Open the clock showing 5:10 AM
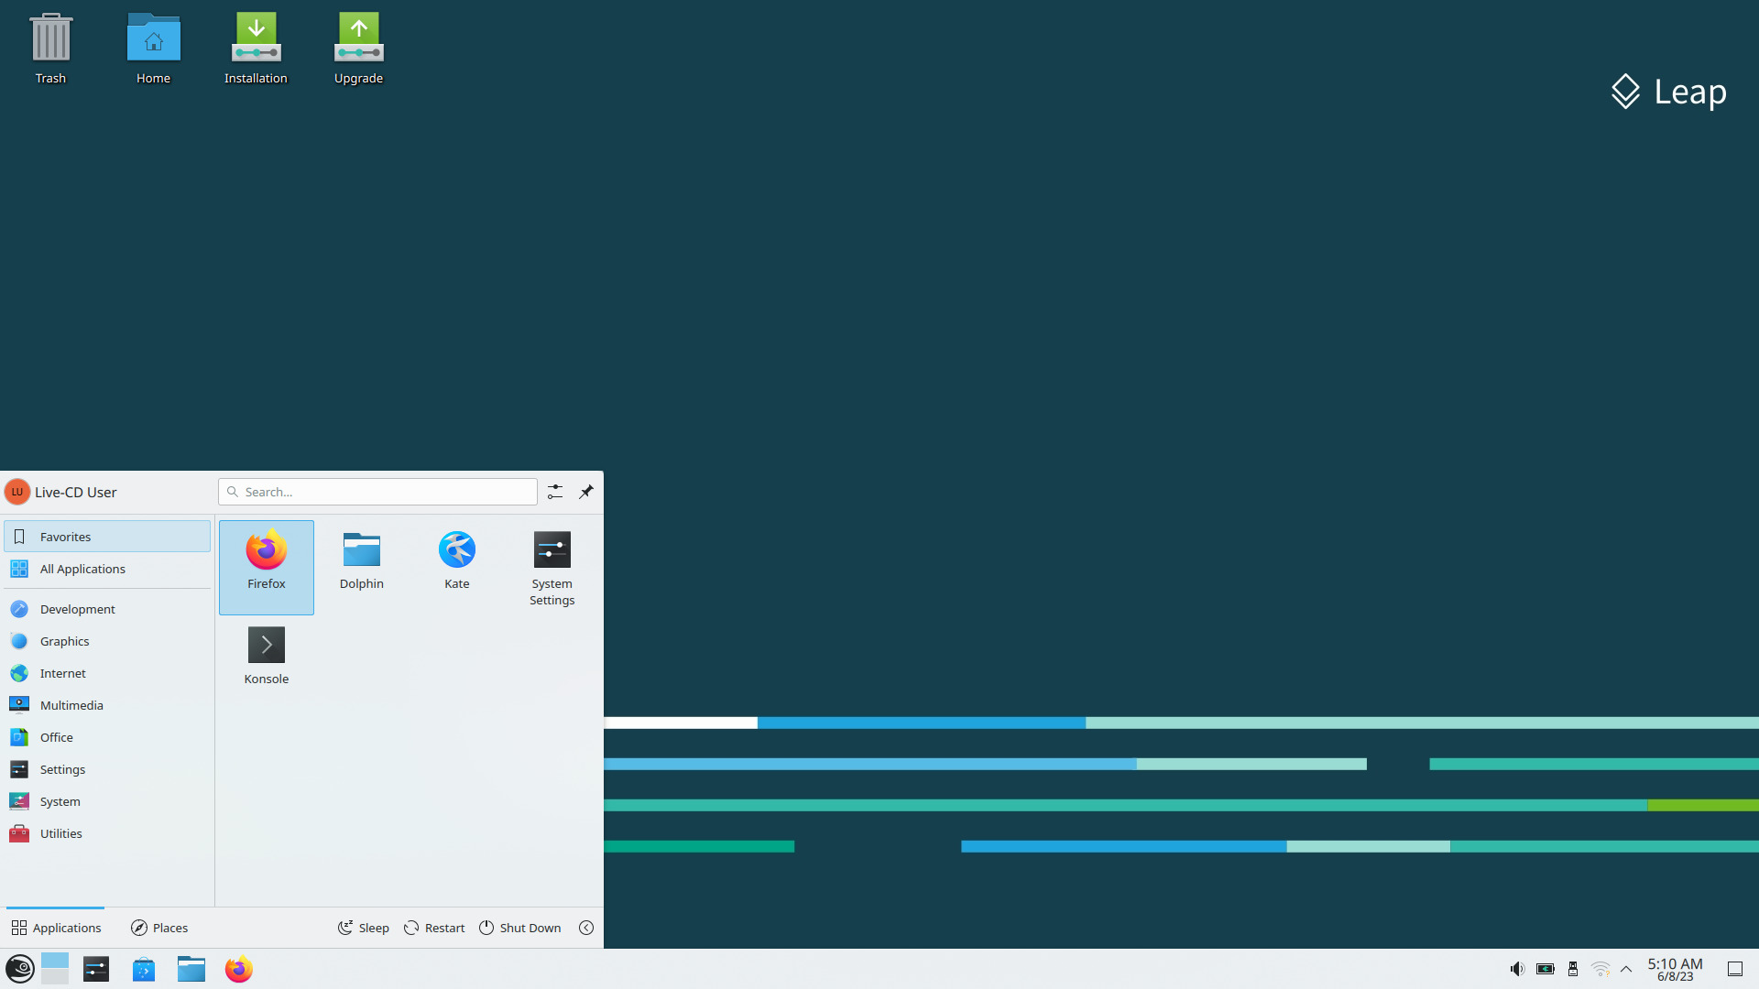This screenshot has width=1759, height=989. coord(1675,969)
